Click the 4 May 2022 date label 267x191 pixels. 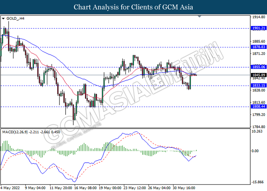click(x=10, y=188)
